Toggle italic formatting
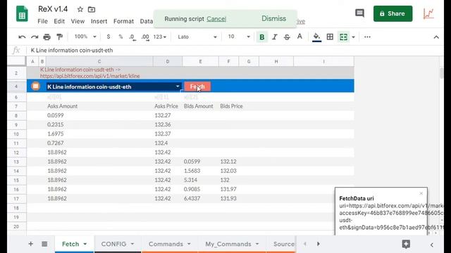 (274, 37)
